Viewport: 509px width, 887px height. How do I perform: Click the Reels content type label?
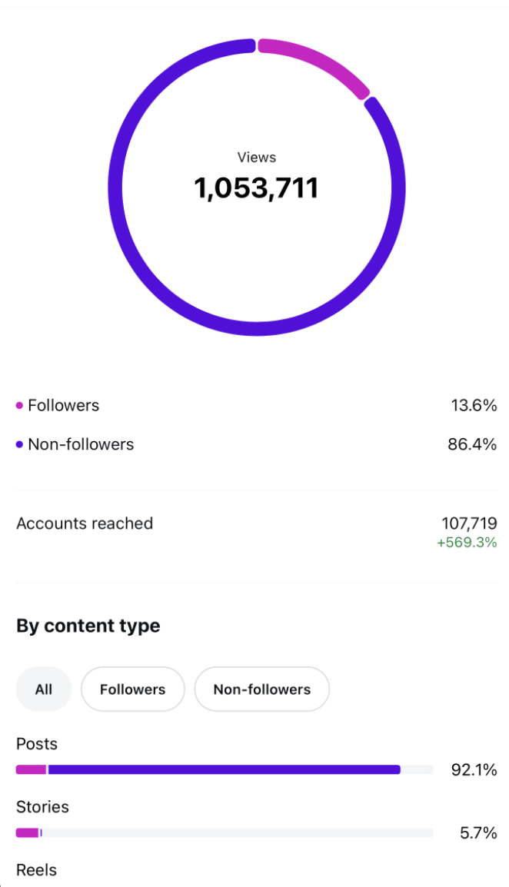coord(36,870)
